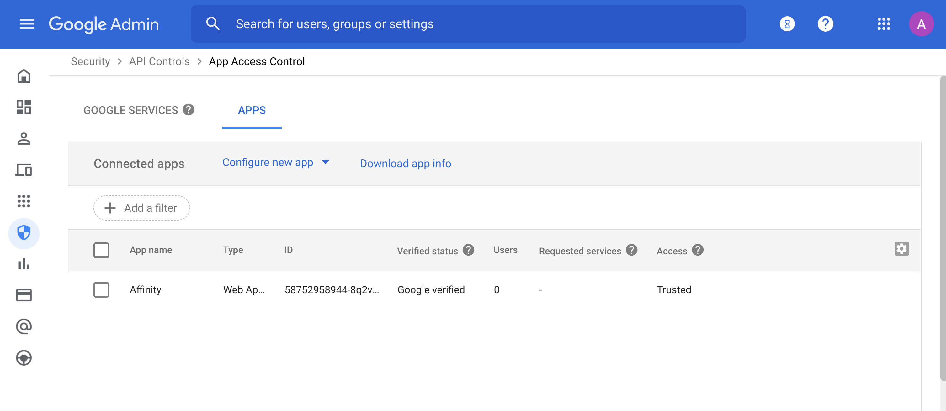Viewport: 946px width, 411px height.
Task: Open the main hamburger menu
Action: click(x=27, y=24)
